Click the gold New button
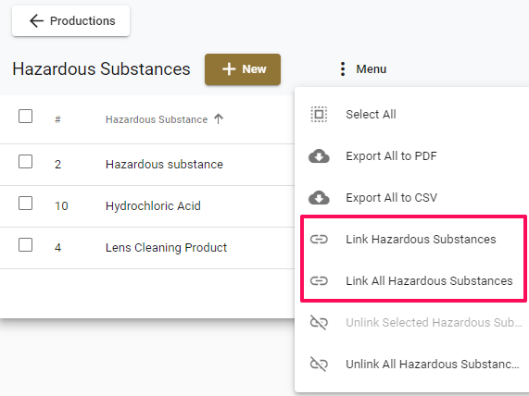This screenshot has height=396, width=529. click(x=243, y=69)
